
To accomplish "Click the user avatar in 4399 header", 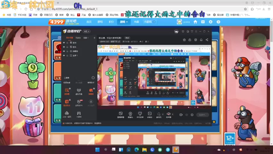I will pos(179,22).
